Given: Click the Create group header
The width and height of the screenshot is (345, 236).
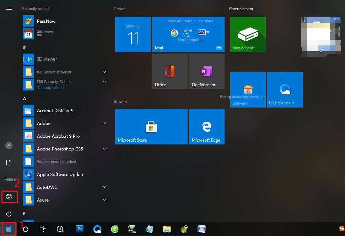Looking at the screenshot, I should [119, 9].
